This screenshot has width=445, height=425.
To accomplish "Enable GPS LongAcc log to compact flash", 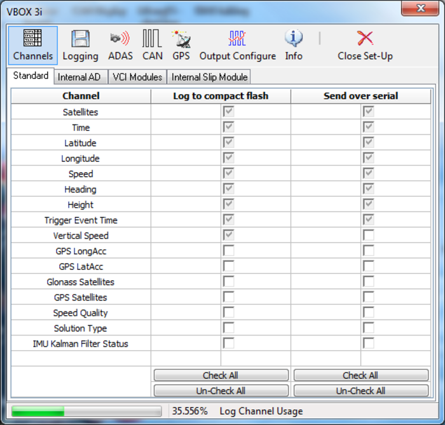I will 228,251.
